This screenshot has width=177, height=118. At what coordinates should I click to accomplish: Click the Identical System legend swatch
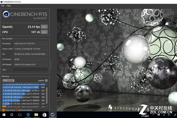(x=17, y=110)
